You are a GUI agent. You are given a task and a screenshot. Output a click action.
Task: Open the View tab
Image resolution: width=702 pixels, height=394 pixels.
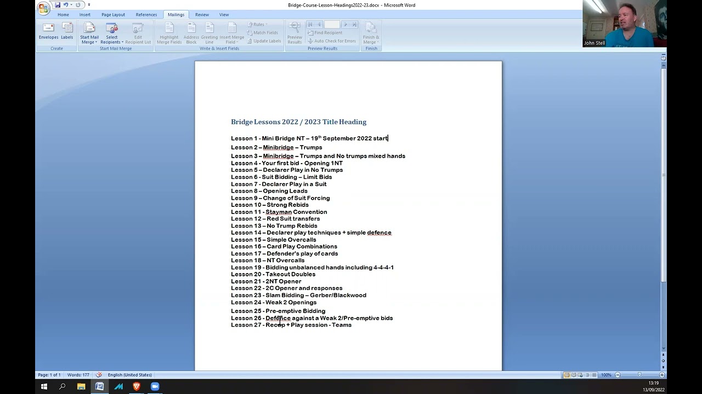tap(224, 15)
